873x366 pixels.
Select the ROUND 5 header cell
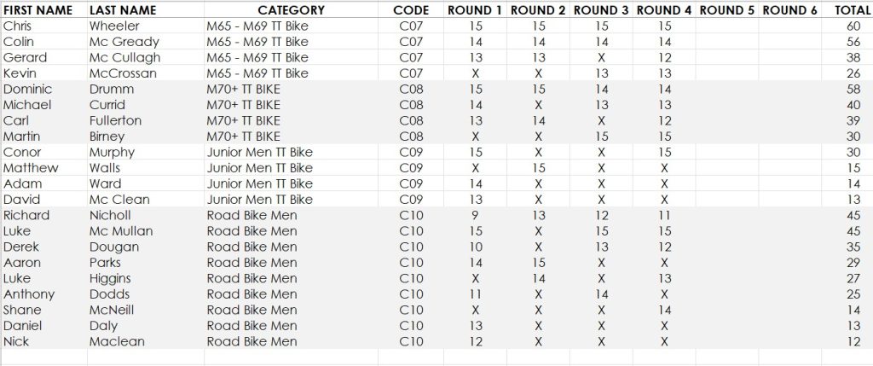click(726, 10)
